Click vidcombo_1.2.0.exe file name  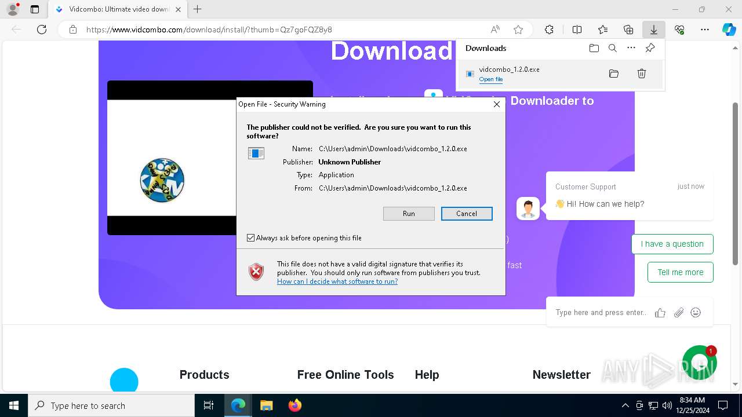pos(509,69)
